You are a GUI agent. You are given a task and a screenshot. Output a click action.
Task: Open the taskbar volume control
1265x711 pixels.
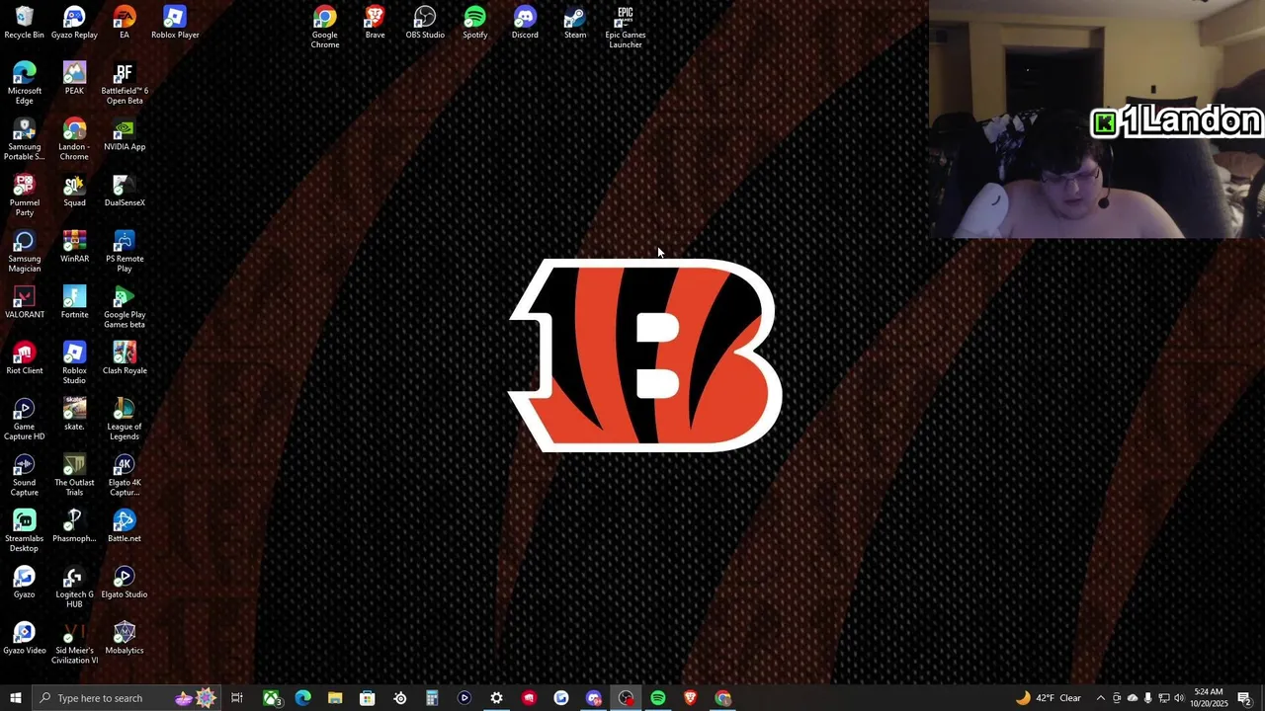pos(1179,698)
